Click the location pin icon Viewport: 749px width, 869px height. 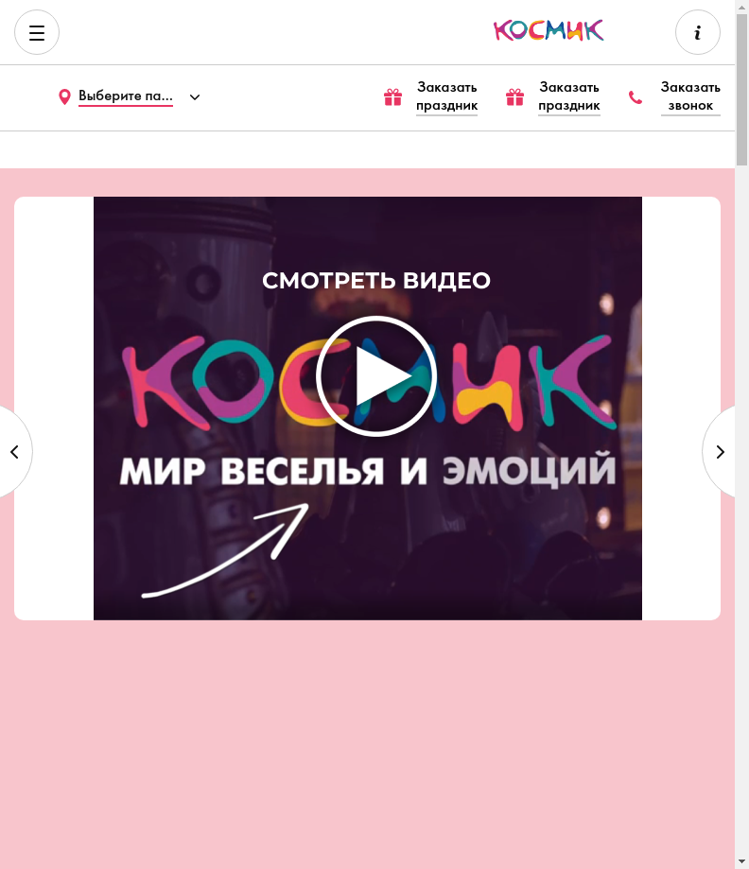(64, 97)
